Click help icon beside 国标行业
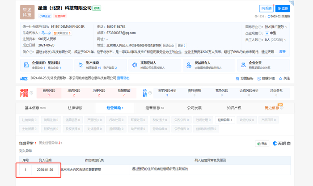Viewport: 313px width, 186px height. tap(260, 27)
